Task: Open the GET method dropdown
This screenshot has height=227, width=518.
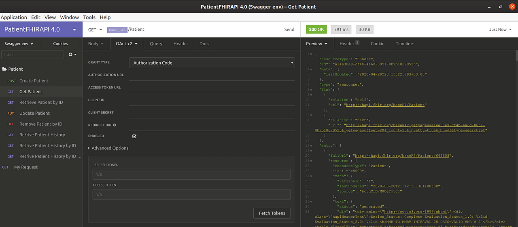Action: tap(95, 29)
